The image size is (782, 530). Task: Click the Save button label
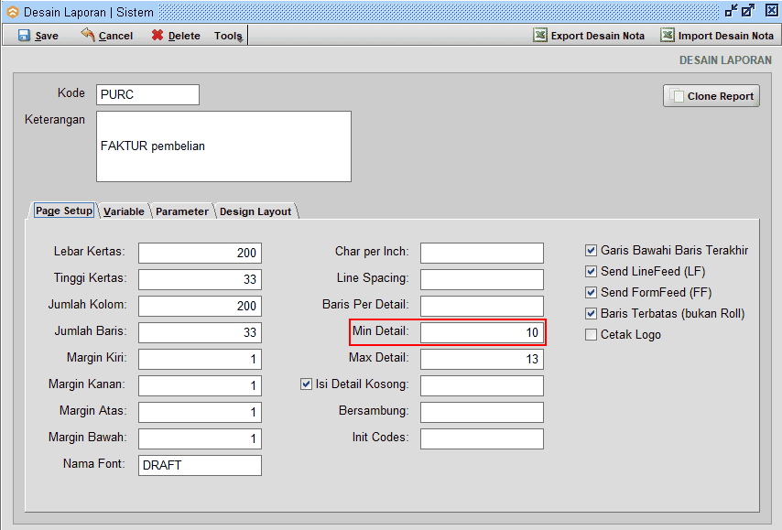tap(47, 36)
